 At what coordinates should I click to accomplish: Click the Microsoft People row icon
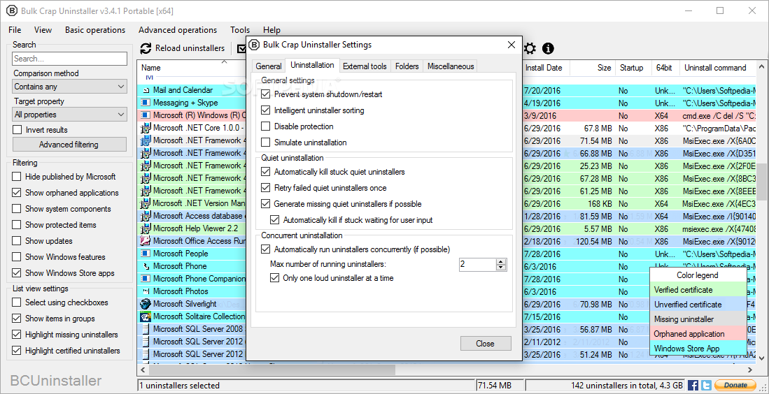(145, 254)
